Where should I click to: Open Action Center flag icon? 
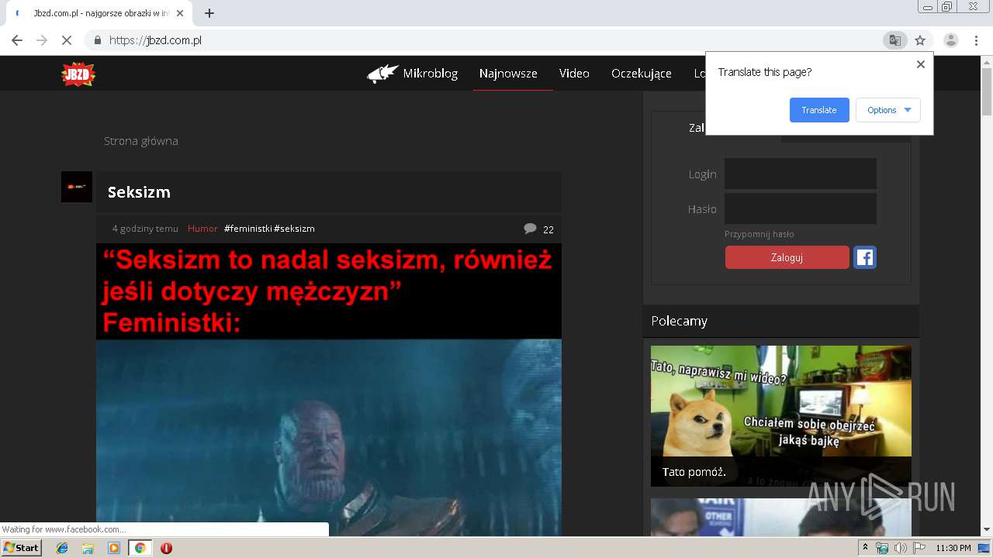click(x=919, y=548)
